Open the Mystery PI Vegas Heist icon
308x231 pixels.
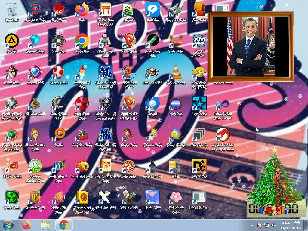tap(106, 135)
